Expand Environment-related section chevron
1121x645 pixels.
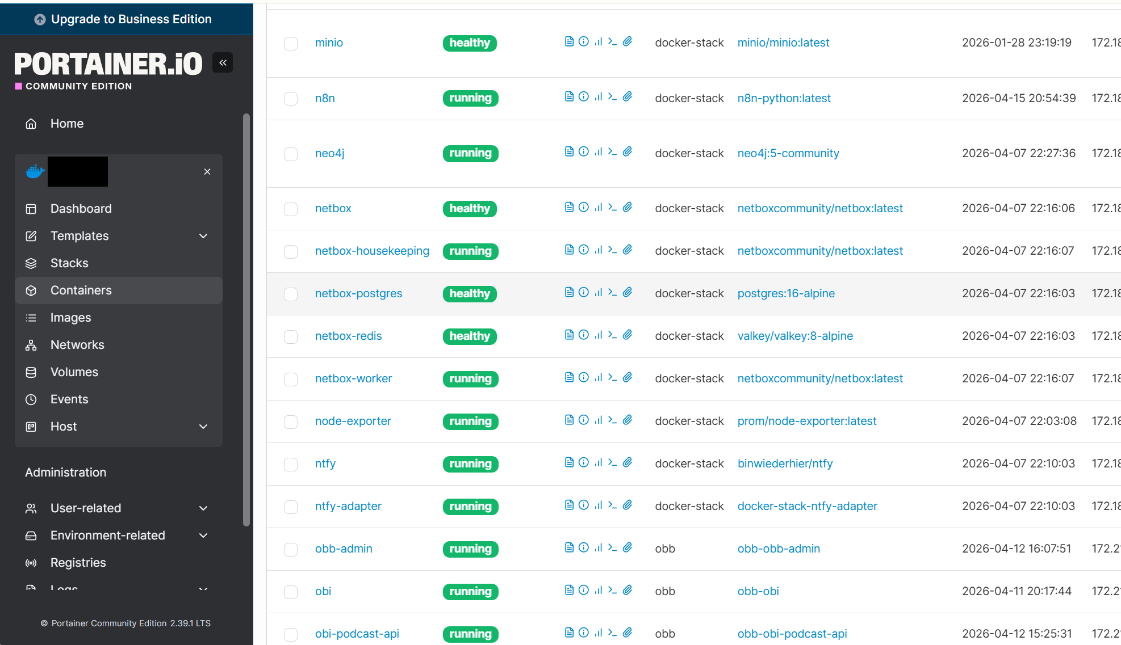[x=203, y=536]
